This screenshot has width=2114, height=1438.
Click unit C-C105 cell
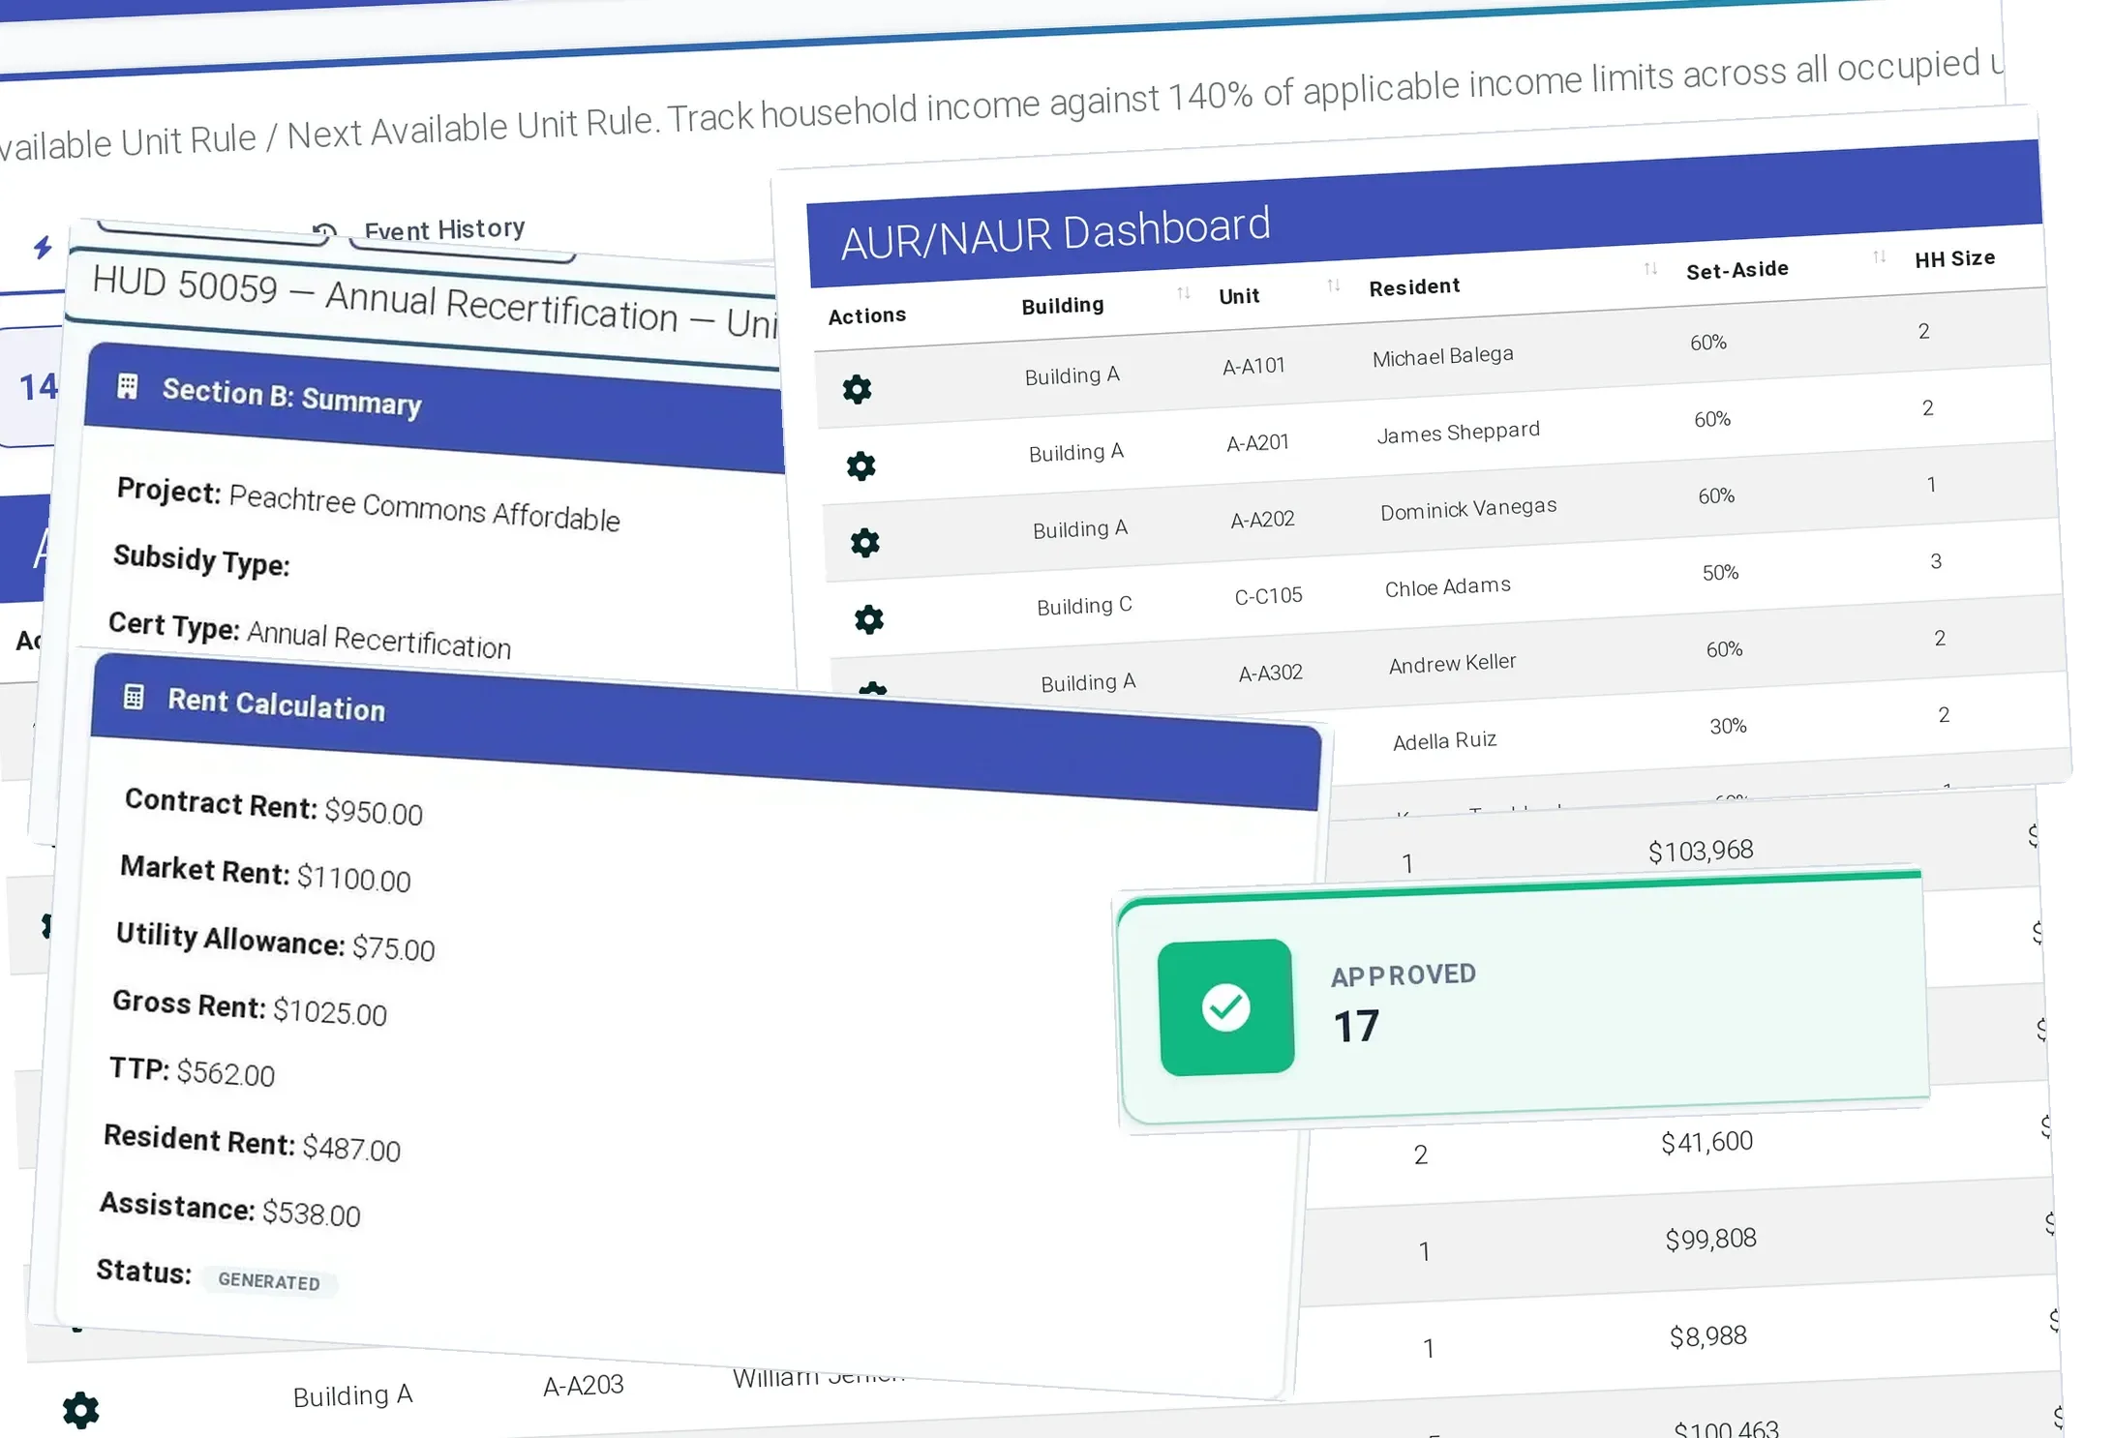pos(1268,596)
